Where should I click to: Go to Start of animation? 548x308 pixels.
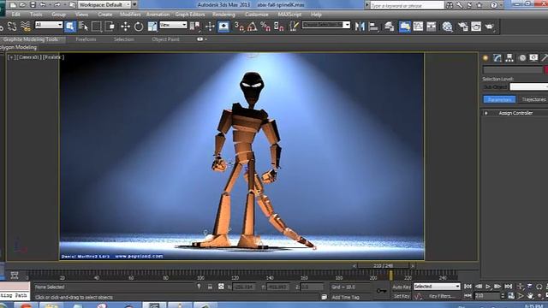[468, 287]
